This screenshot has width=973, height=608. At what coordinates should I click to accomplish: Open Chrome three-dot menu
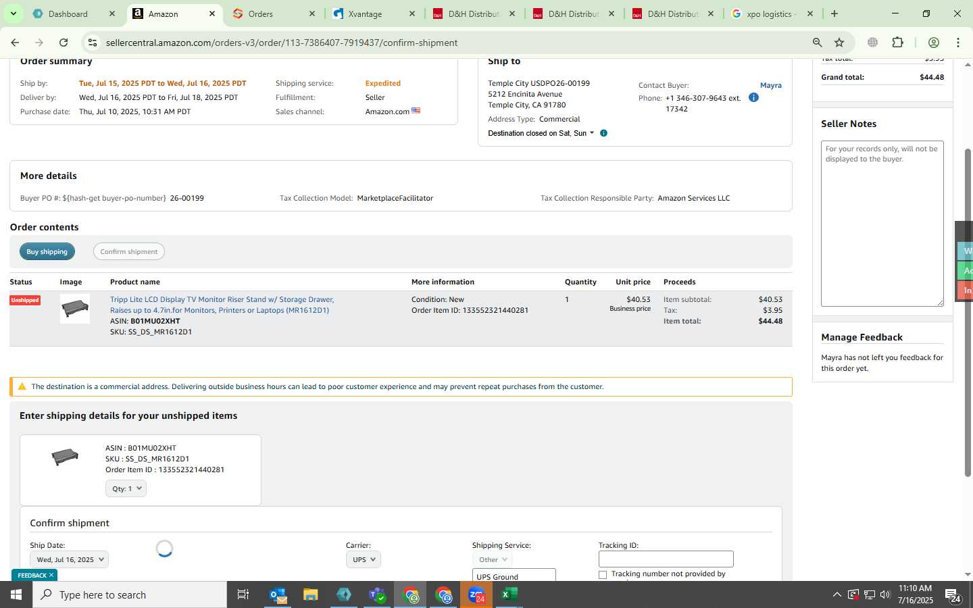[x=958, y=43]
